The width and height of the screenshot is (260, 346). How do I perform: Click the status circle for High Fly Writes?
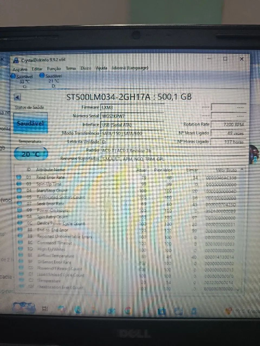pos(21,249)
